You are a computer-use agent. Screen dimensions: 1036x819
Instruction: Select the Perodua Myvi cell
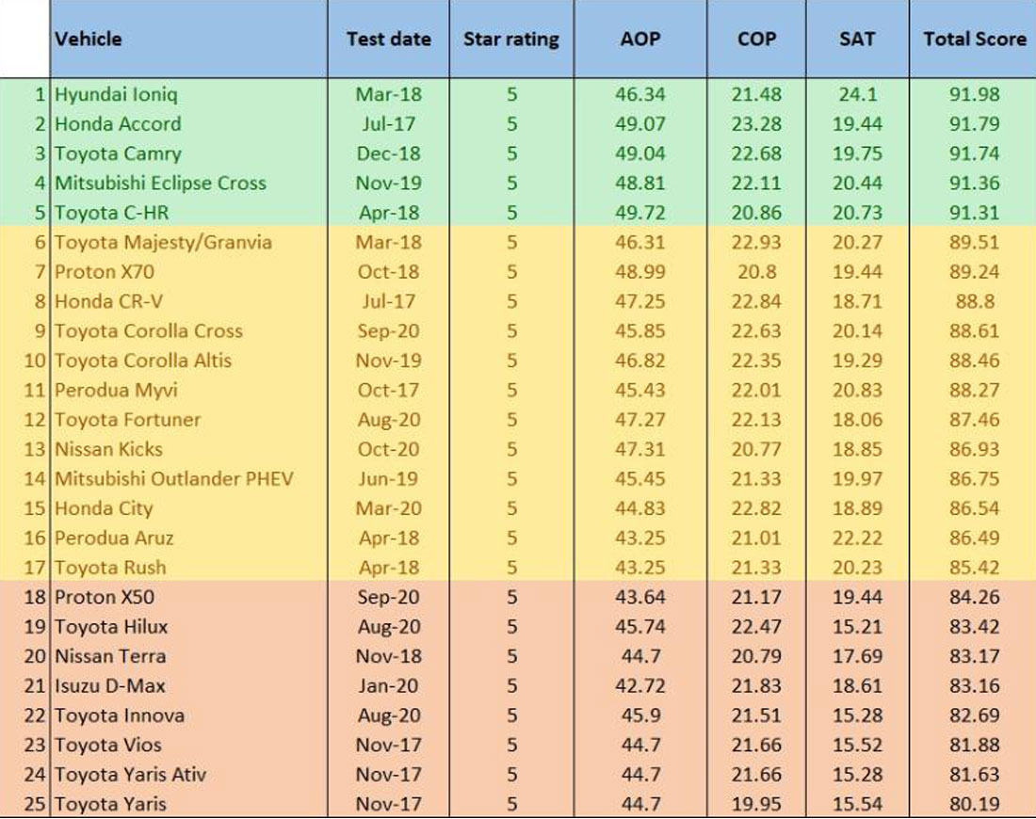click(116, 390)
